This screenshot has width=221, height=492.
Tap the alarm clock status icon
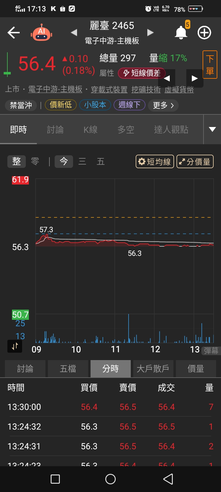click(148, 9)
